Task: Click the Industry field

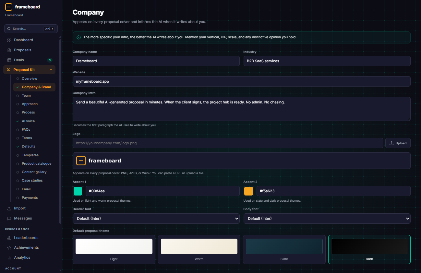Action: [x=327, y=61]
